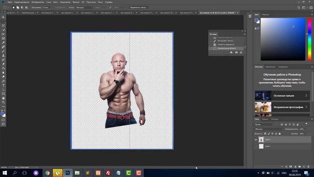Open File Explorer from the taskbar

click(x=78, y=173)
